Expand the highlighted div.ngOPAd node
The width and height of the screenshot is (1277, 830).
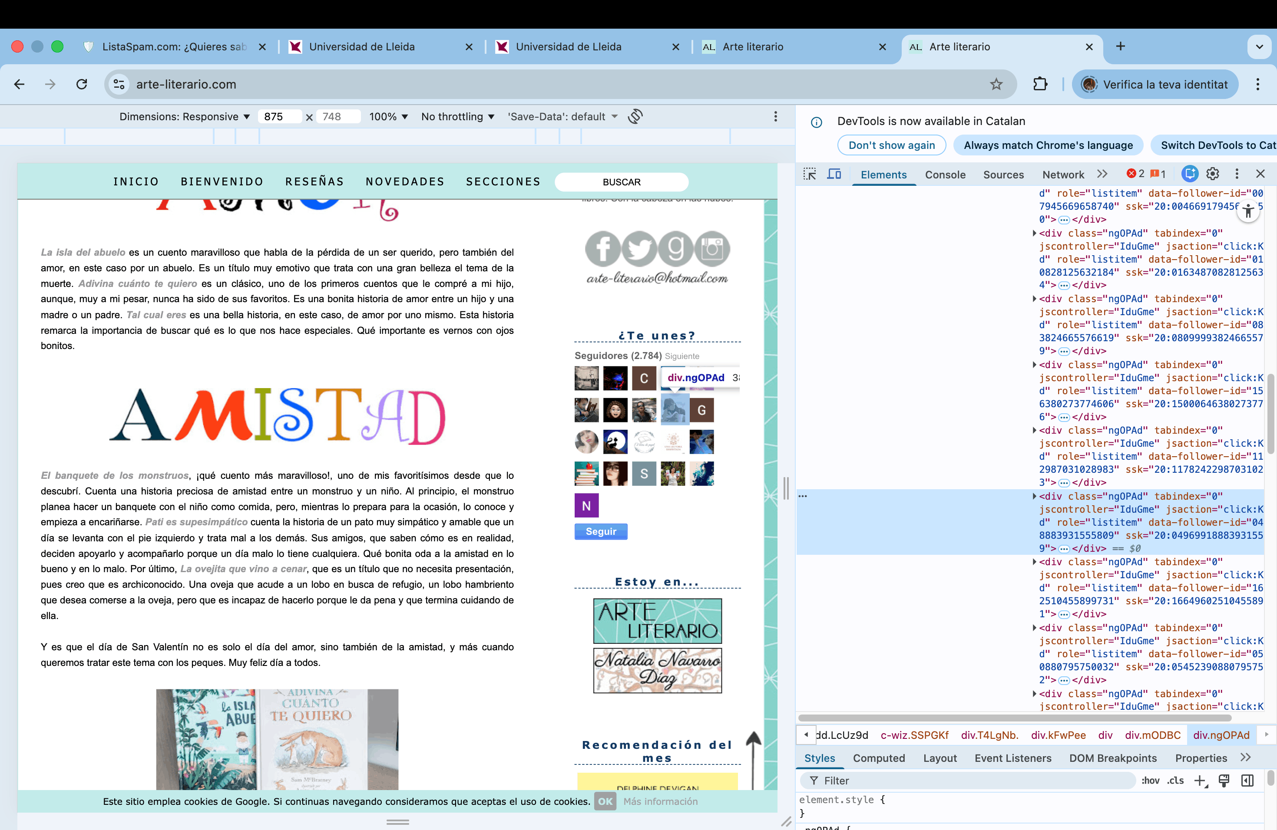point(1035,497)
